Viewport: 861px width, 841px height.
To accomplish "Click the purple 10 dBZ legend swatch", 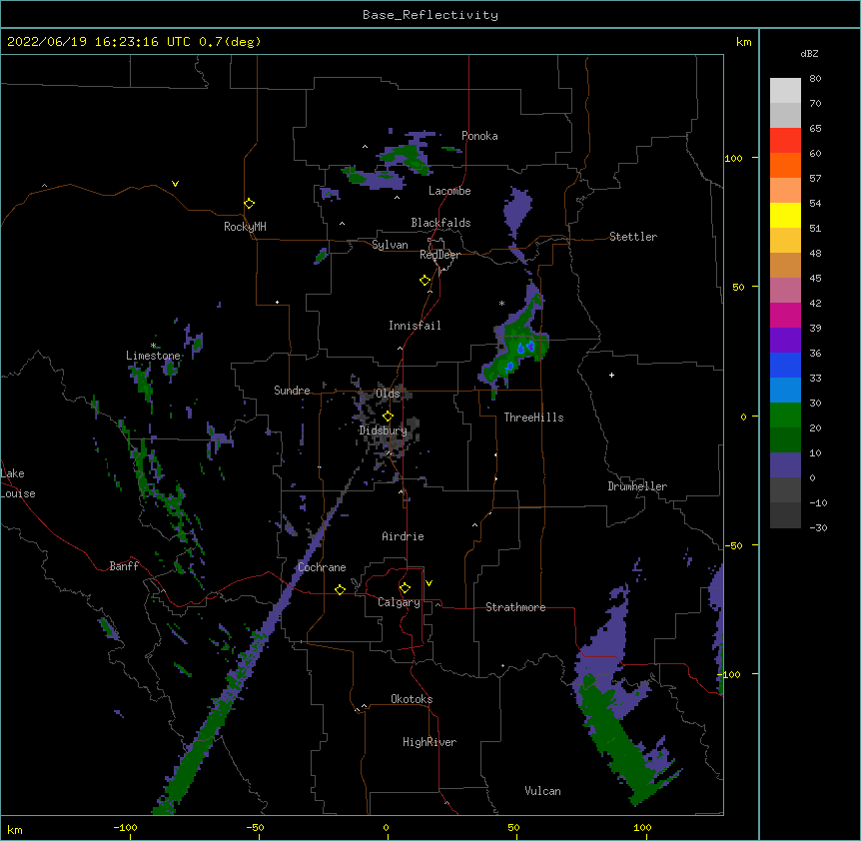I will 785,465.
